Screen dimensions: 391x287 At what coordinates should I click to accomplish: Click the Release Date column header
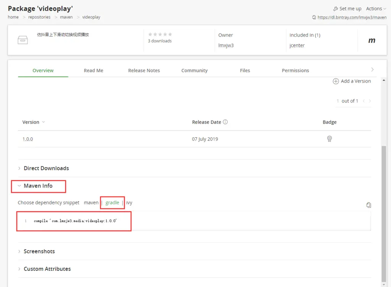pos(207,122)
